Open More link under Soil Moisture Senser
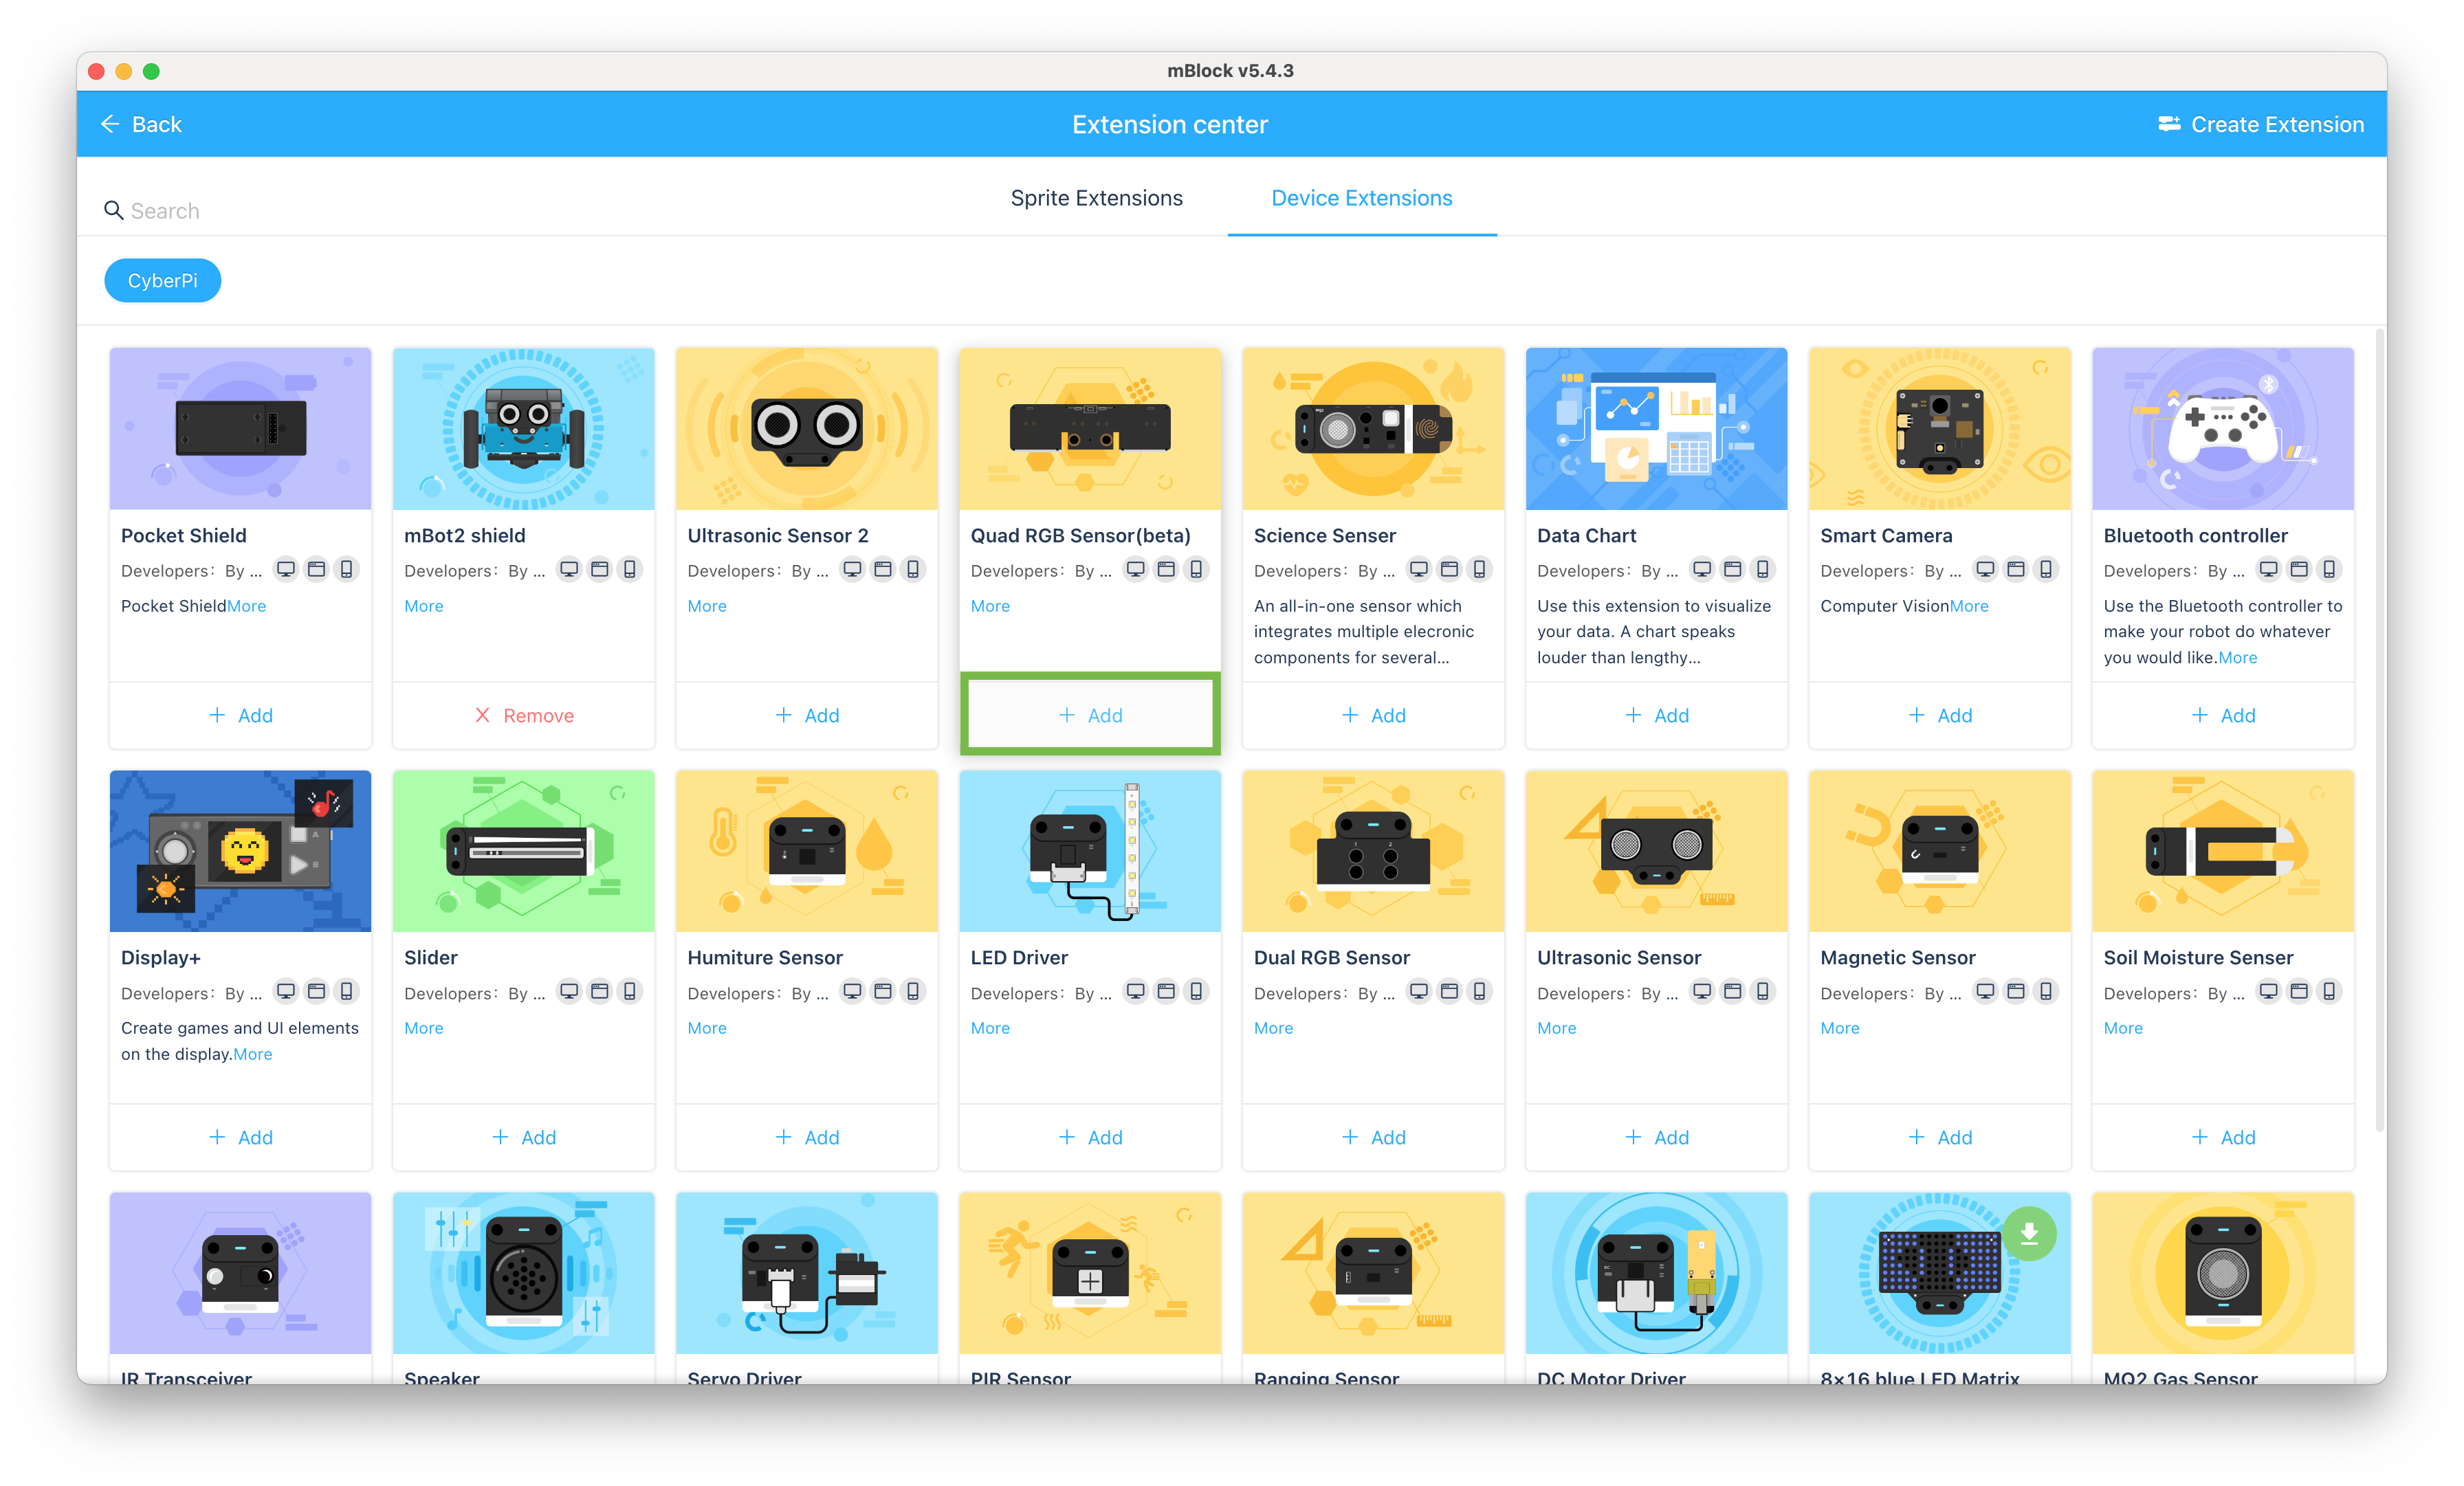This screenshot has height=1486, width=2464. point(2122,1028)
